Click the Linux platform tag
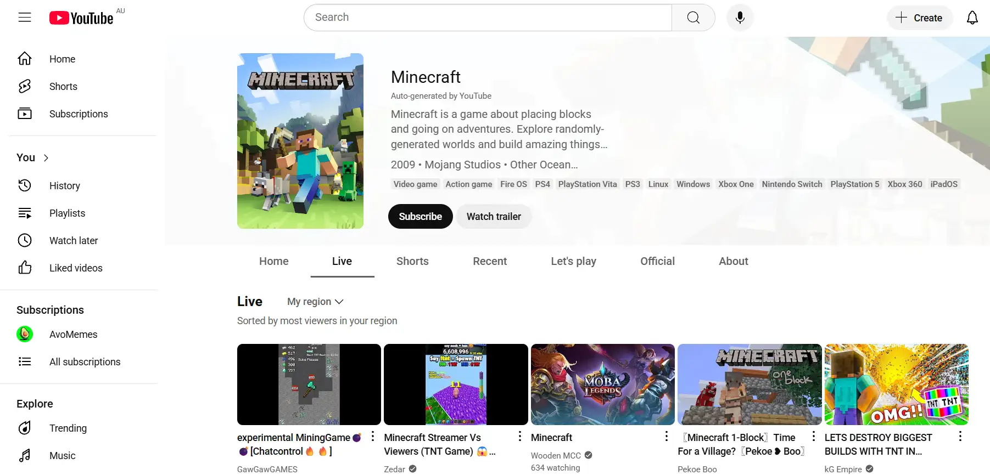 click(x=658, y=184)
